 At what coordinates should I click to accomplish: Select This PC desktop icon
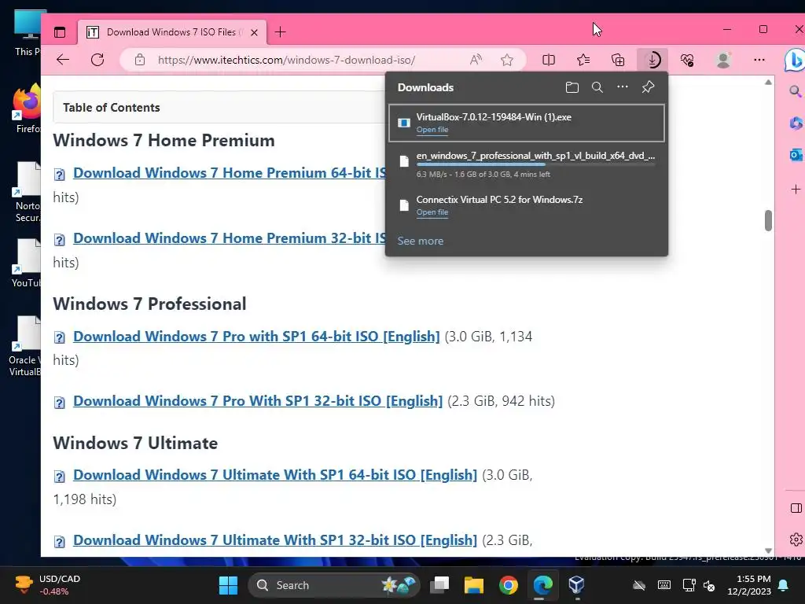27,33
